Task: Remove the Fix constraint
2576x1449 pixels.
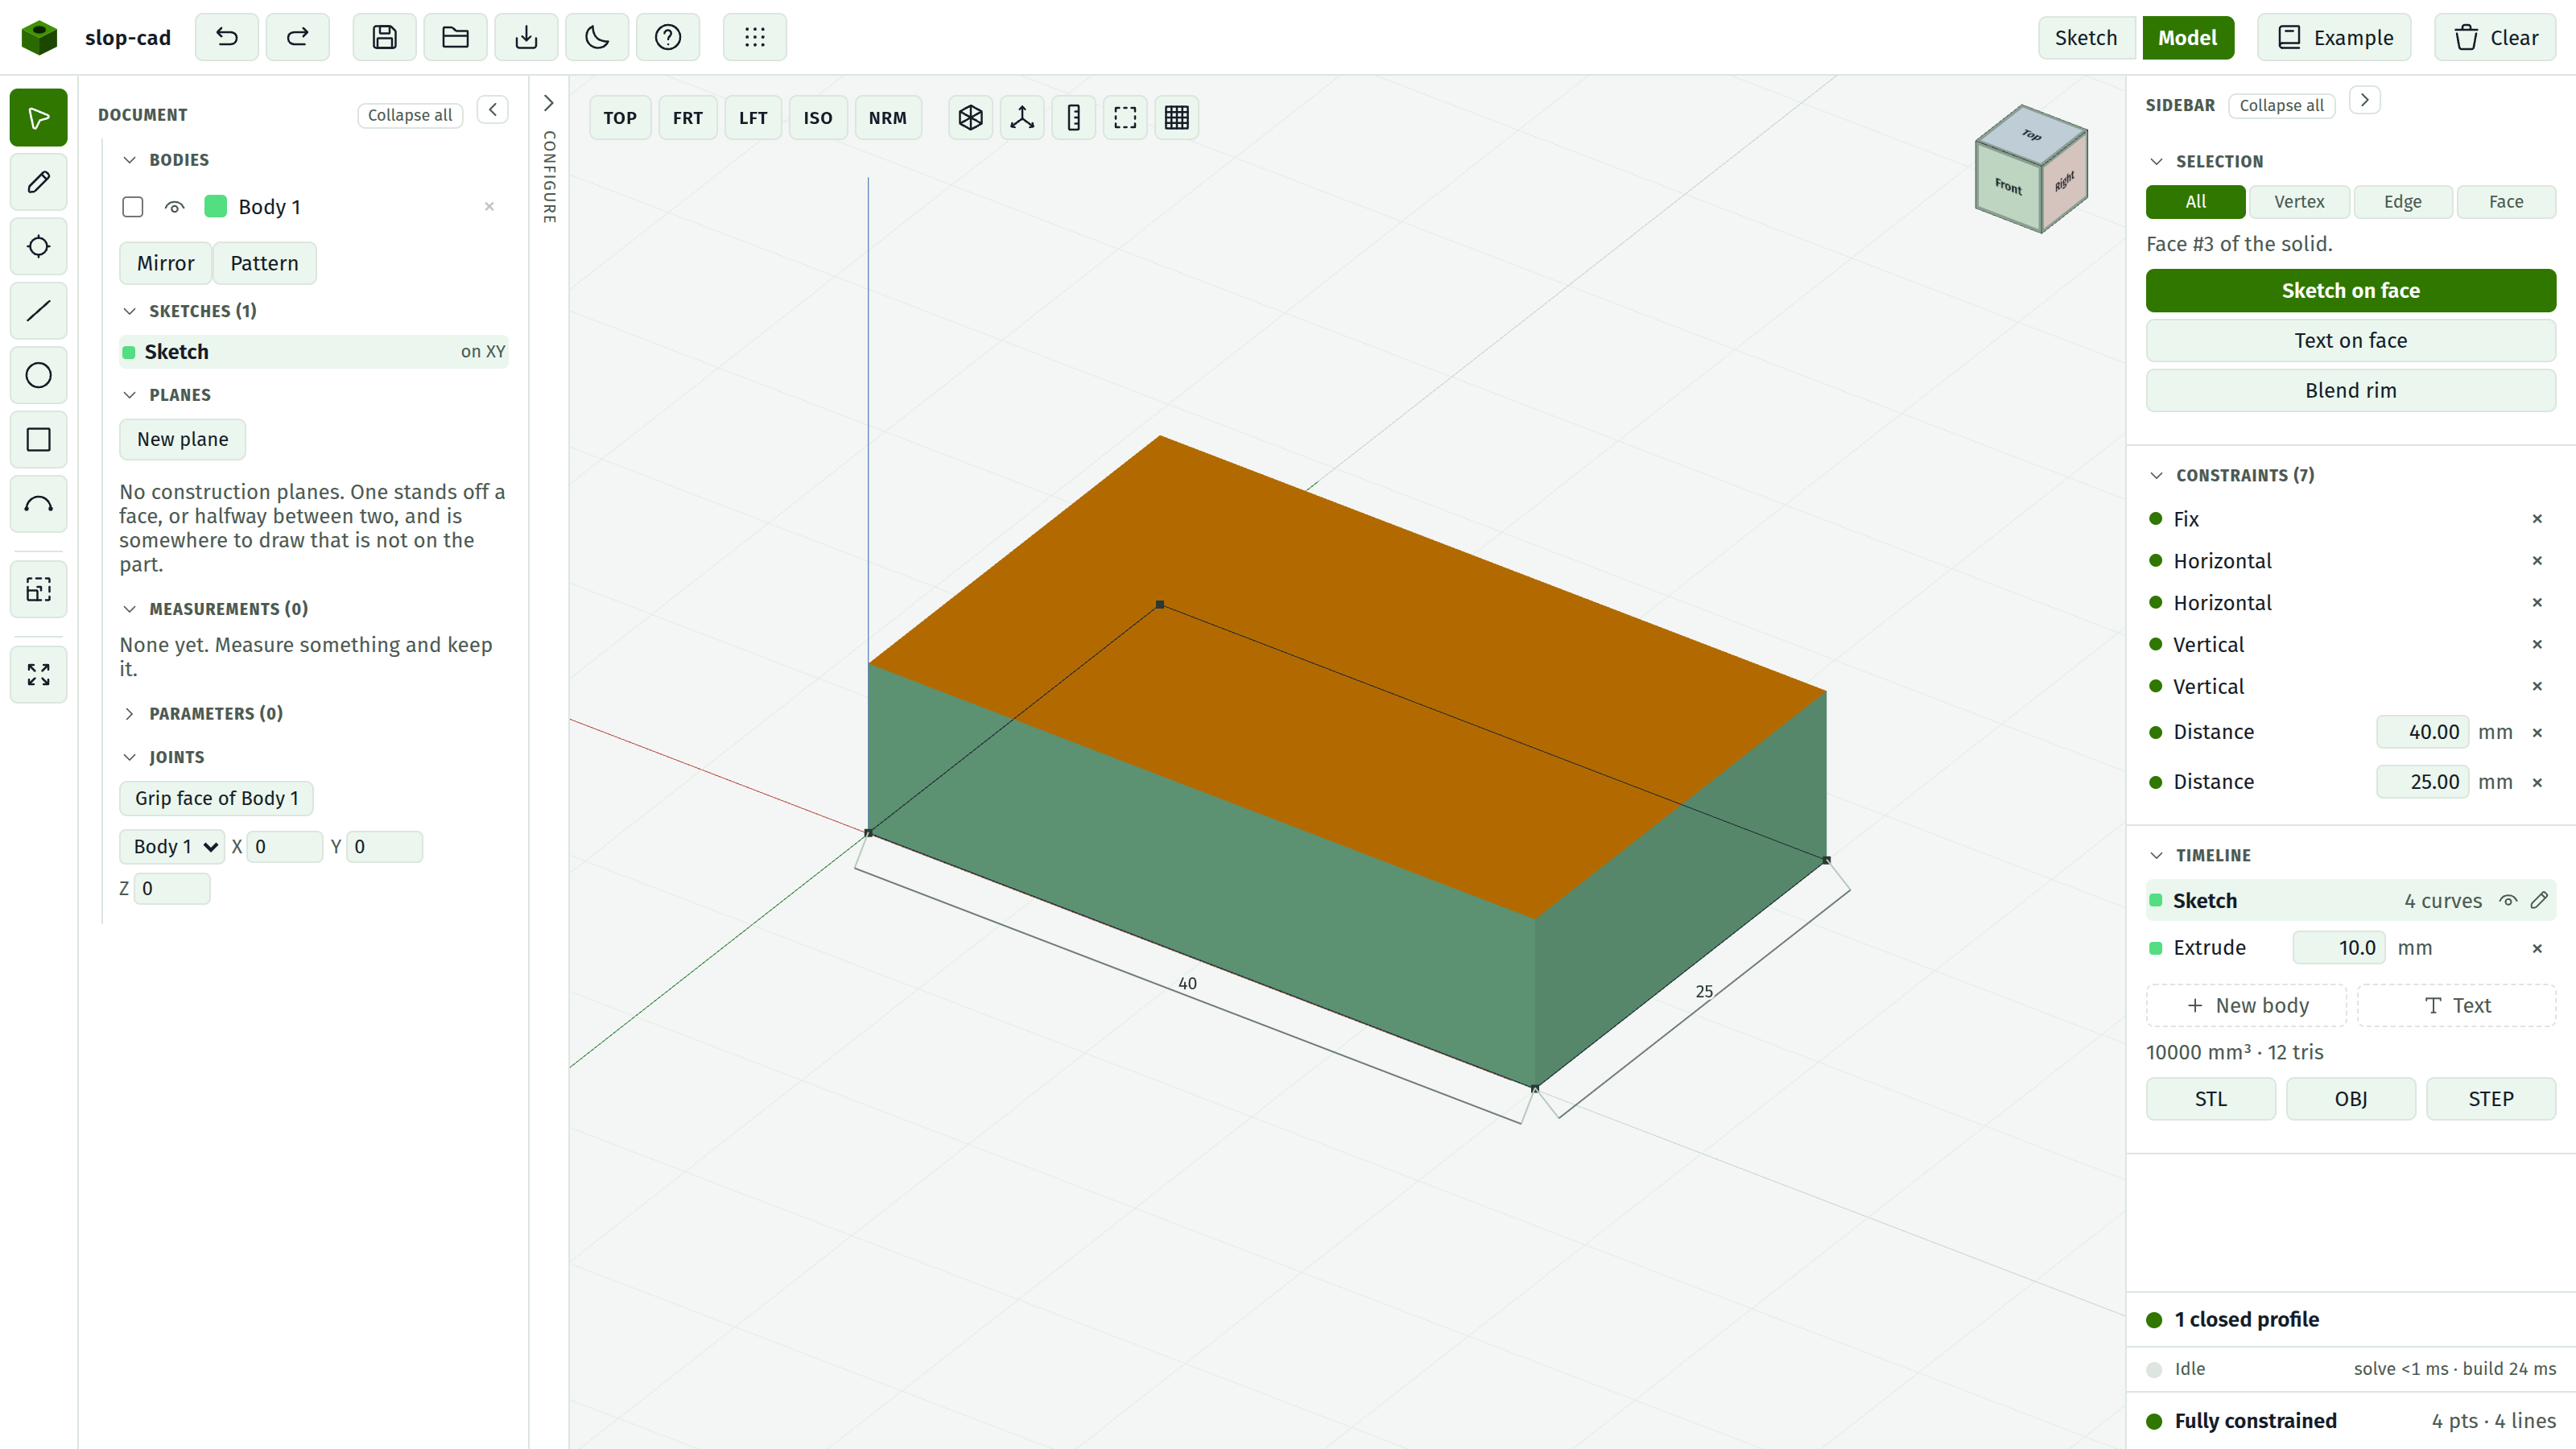Action: pos(2537,519)
